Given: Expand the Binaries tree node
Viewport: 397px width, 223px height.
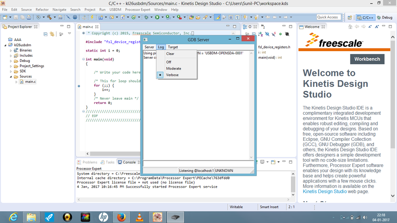Looking at the screenshot, I should (11, 50).
